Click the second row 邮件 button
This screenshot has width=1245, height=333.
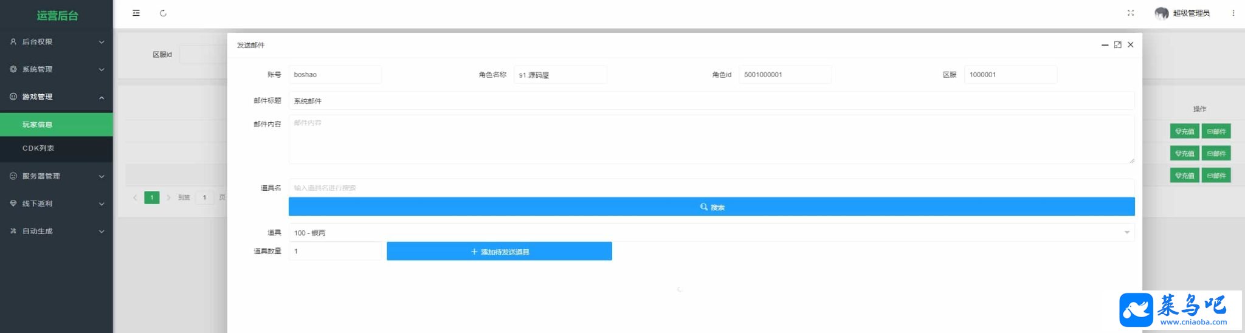pyautogui.click(x=1216, y=153)
